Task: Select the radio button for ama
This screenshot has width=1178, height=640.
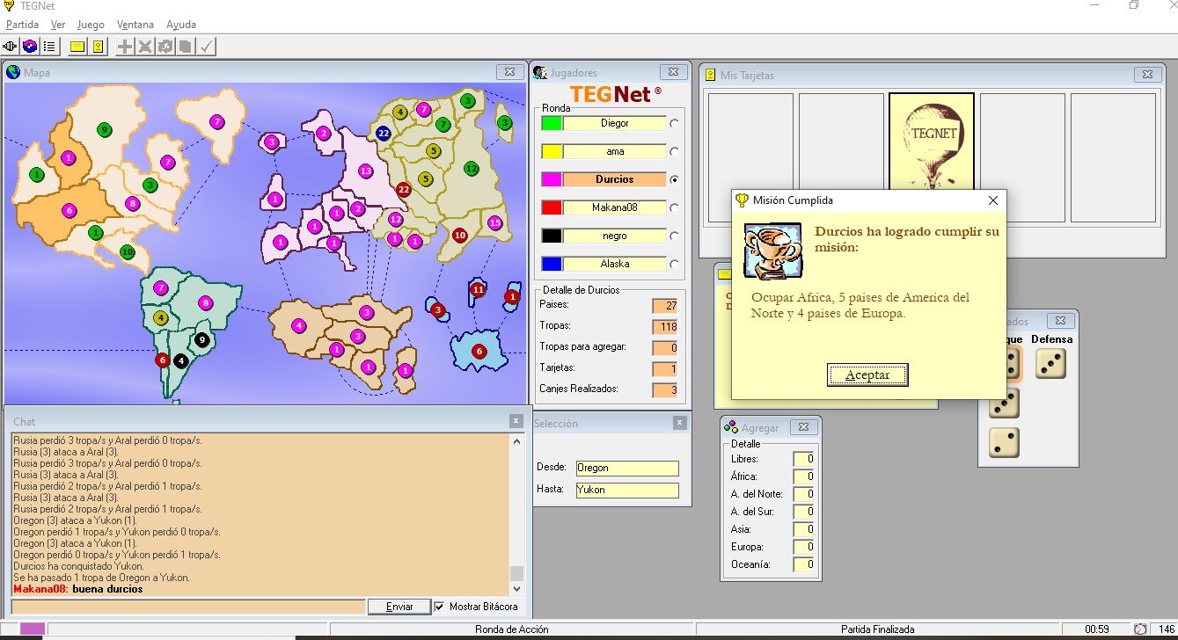Action: (675, 151)
